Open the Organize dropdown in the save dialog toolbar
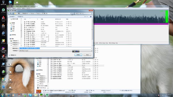 point(12,17)
